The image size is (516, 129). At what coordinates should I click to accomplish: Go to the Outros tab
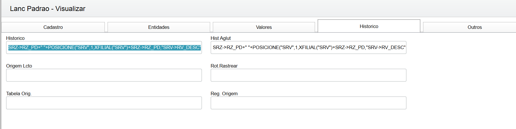(x=474, y=27)
